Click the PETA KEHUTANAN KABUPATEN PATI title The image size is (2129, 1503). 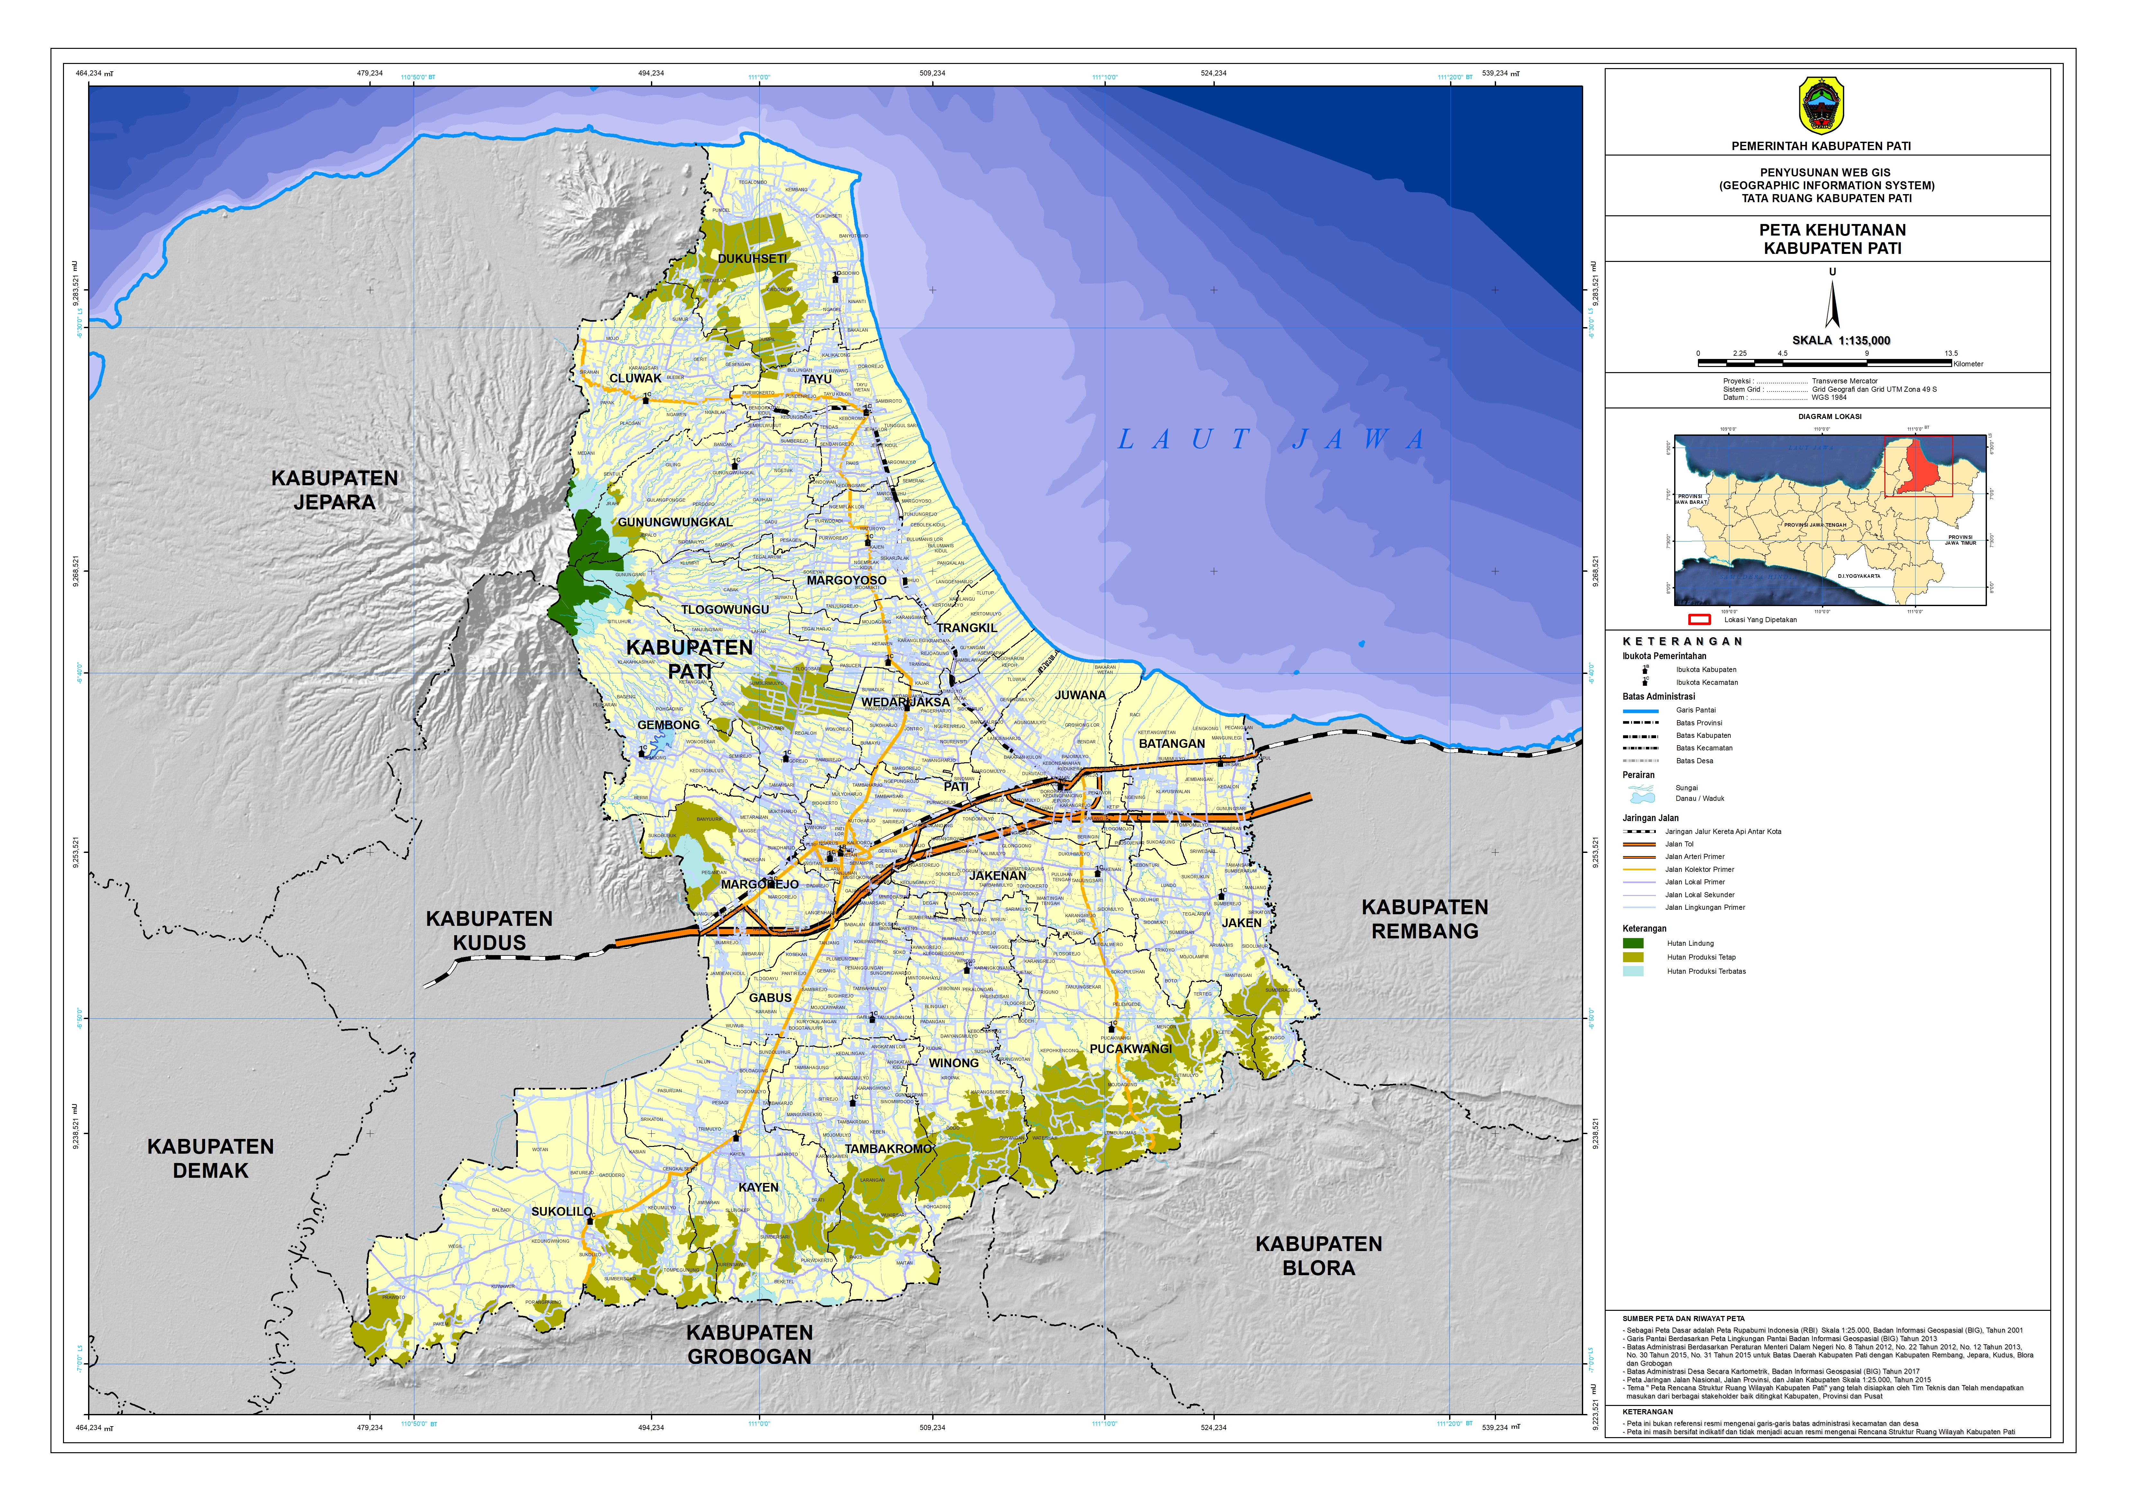(x=1832, y=239)
